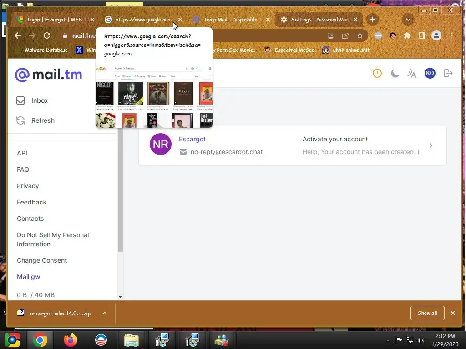The height and width of the screenshot is (349, 466).
Task: Click the network icon in system tray
Action: click(x=410, y=340)
